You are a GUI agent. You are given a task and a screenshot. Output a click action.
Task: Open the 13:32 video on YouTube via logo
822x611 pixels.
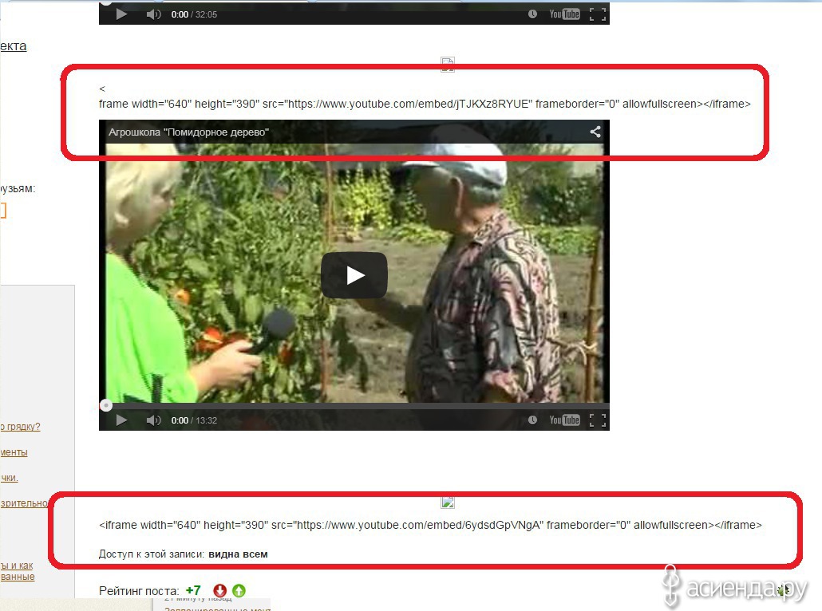point(564,420)
